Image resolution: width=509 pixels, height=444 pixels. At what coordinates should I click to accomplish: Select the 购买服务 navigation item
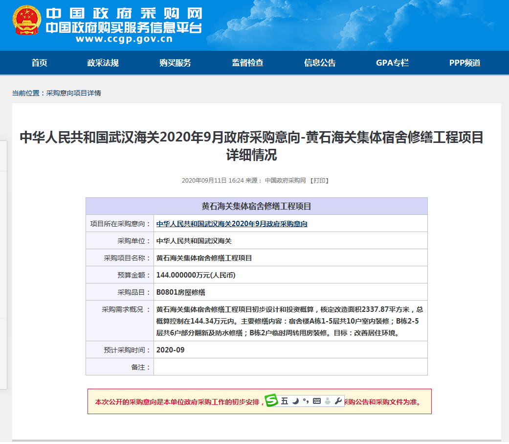click(x=176, y=63)
